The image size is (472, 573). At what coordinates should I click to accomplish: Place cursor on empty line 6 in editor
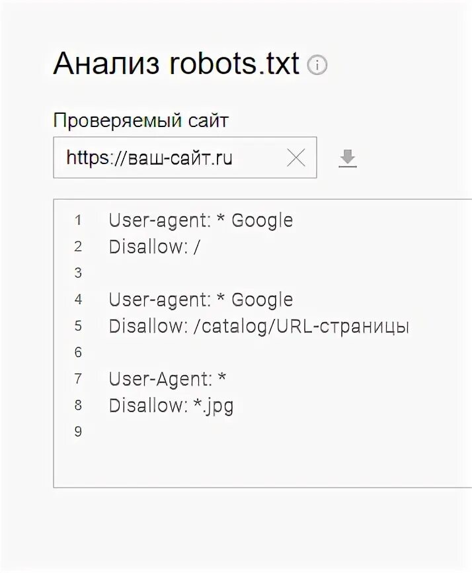click(198, 353)
